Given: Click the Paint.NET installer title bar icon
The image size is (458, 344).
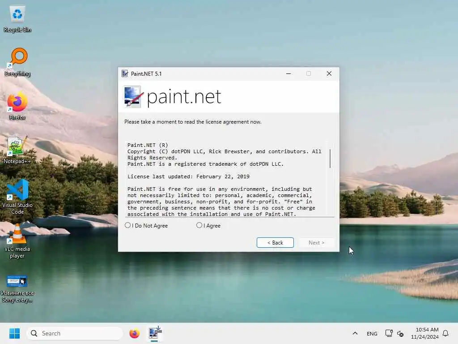Looking at the screenshot, I should coord(125,74).
